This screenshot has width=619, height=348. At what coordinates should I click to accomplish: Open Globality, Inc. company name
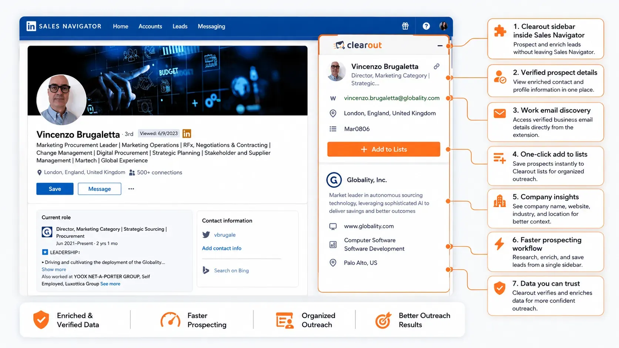tap(367, 180)
